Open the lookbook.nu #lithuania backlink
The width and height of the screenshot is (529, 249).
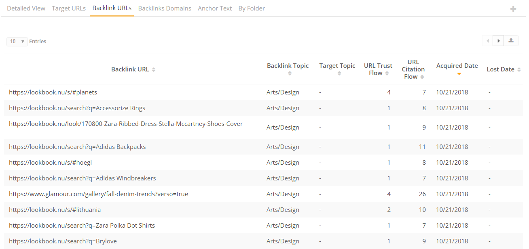click(x=55, y=209)
